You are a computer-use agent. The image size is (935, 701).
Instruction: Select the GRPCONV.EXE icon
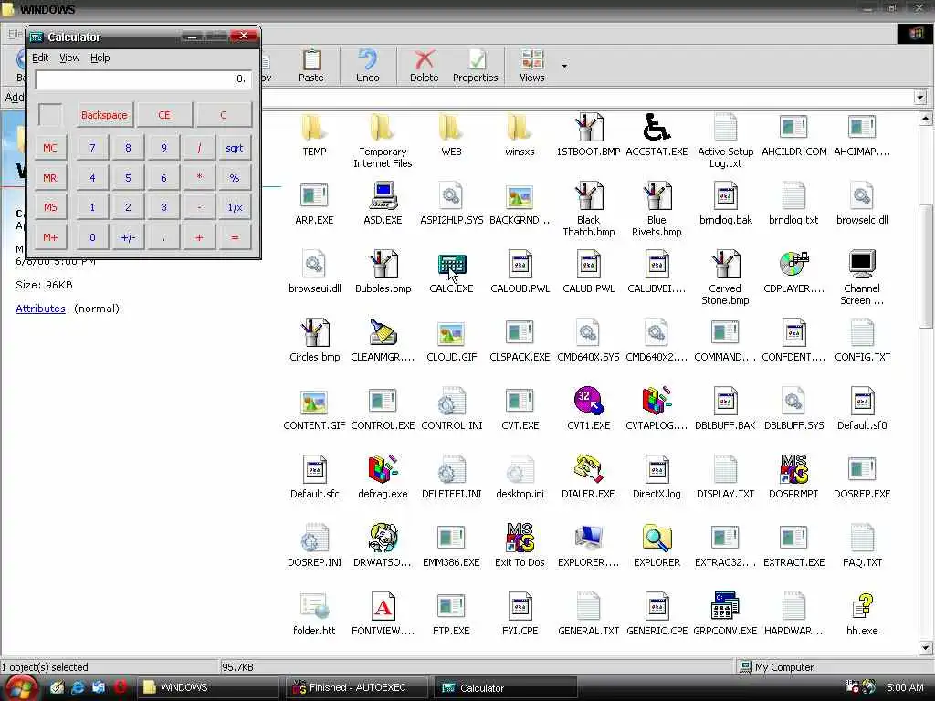[x=725, y=607]
